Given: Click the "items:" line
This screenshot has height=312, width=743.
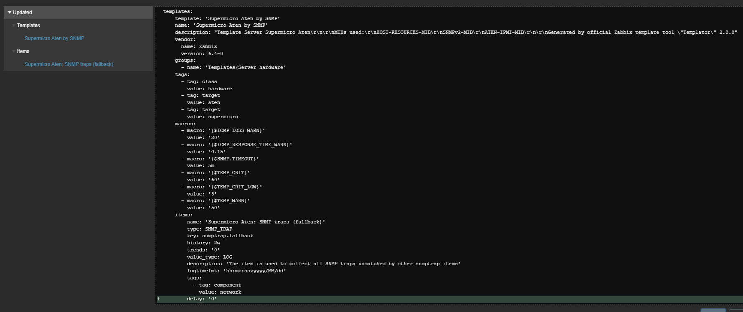Looking at the screenshot, I should point(184,215).
